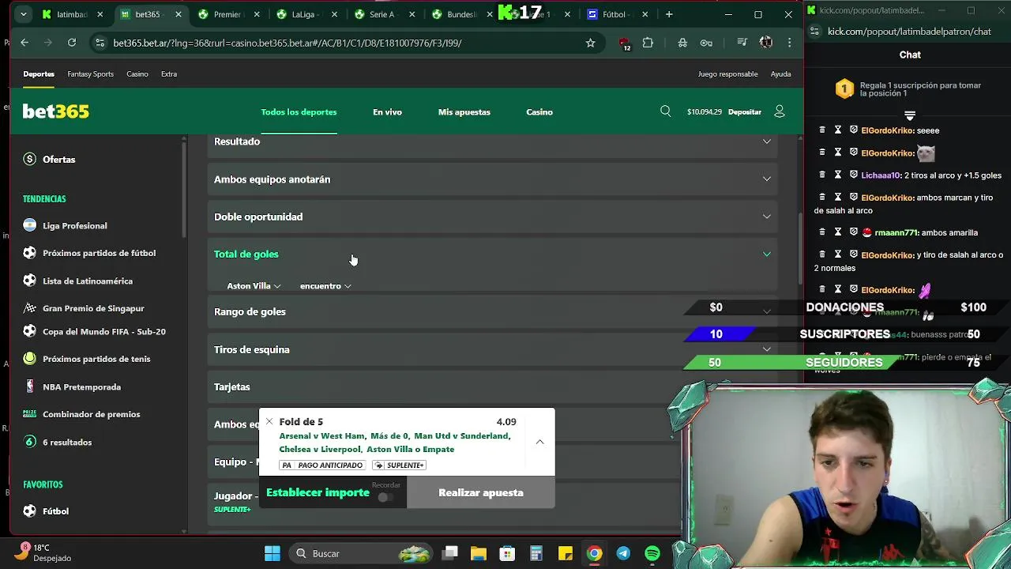Open Copa del Mundo FIFA - Sub-20
The height and width of the screenshot is (569, 1011).
[x=104, y=332]
